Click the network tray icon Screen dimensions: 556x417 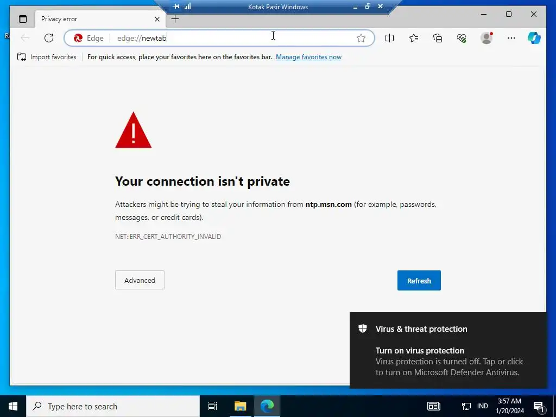tap(466, 406)
